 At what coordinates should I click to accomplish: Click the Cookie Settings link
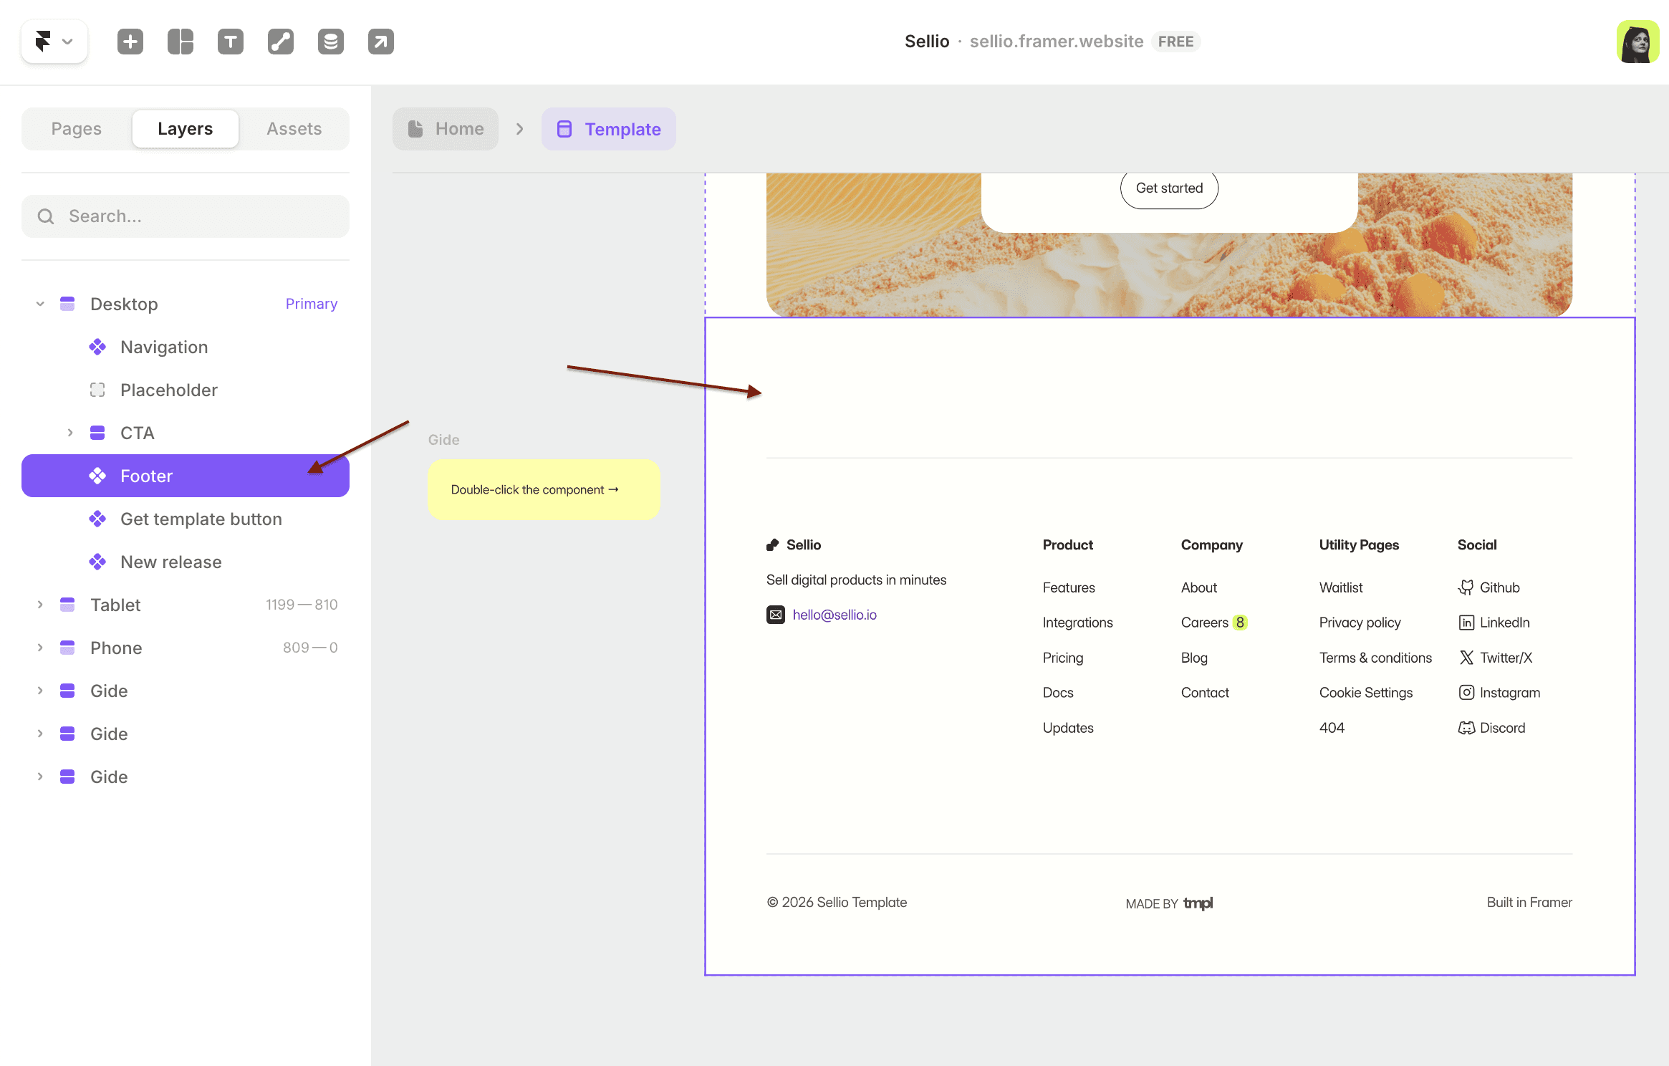[1366, 693]
